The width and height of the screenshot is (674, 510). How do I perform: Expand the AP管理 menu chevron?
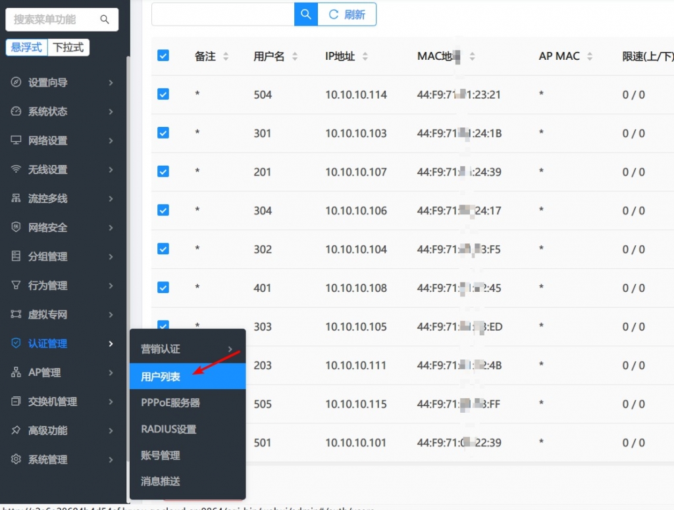click(x=111, y=373)
